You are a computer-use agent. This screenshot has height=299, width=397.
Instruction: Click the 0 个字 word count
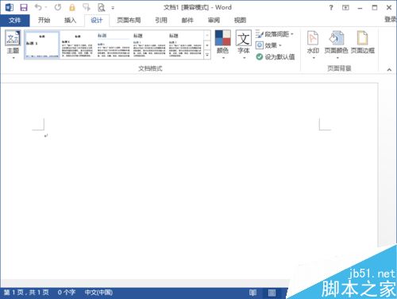[67, 293]
